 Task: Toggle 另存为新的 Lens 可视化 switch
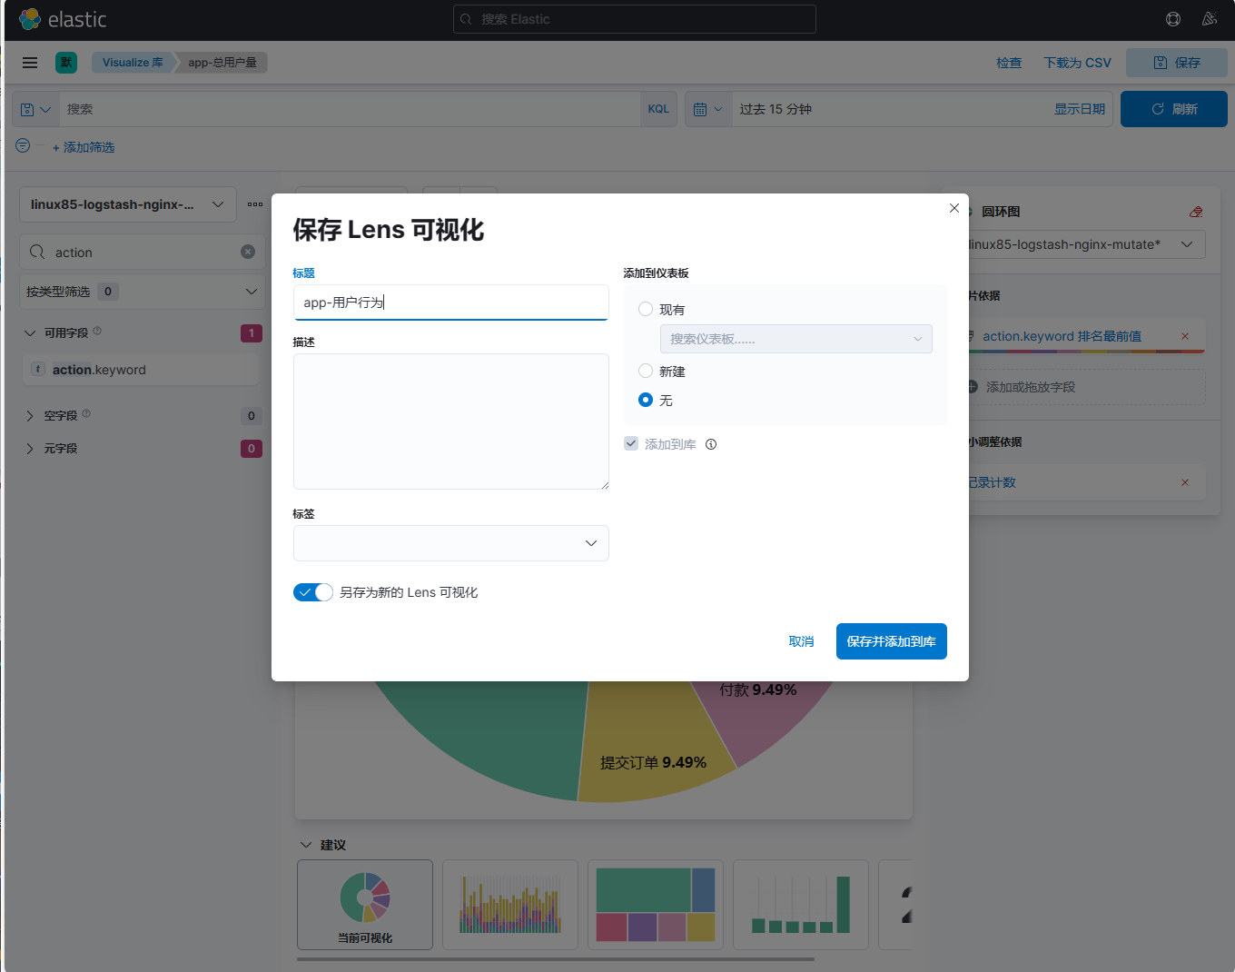(312, 592)
